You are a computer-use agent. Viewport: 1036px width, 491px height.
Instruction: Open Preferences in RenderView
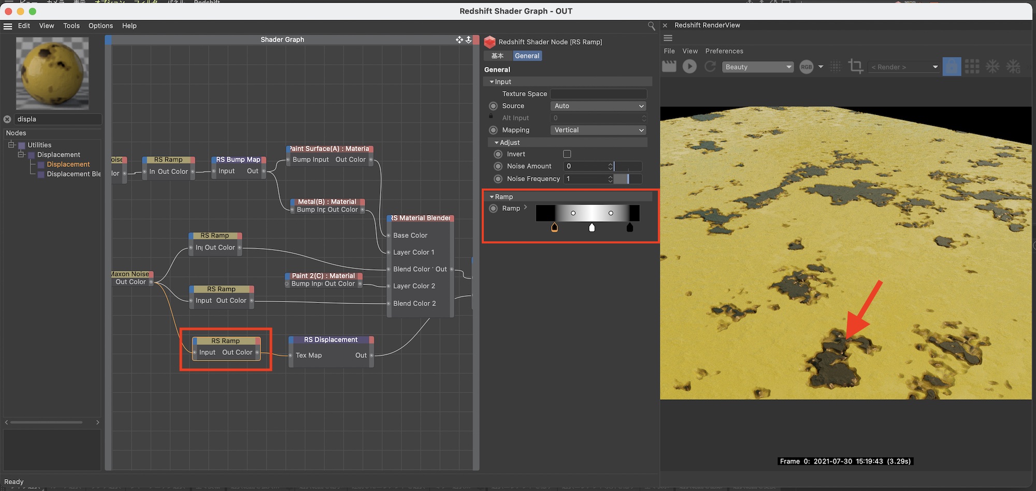724,51
